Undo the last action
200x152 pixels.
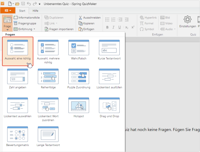pos(29,4)
